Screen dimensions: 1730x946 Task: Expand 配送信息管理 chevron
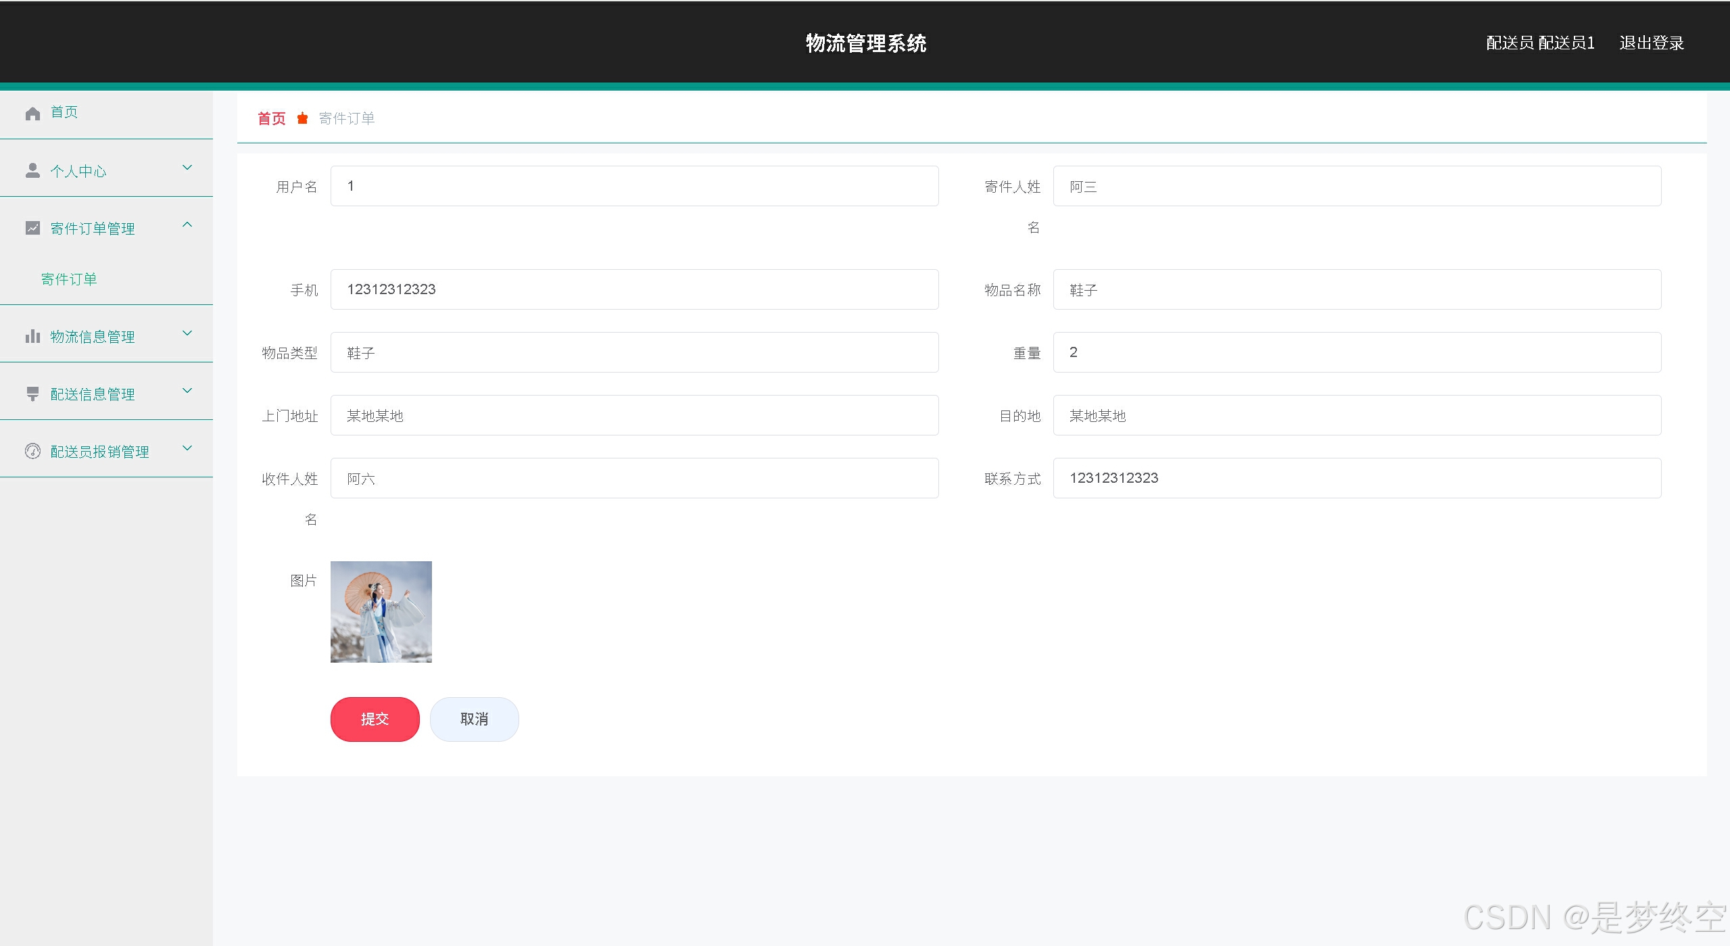point(188,391)
